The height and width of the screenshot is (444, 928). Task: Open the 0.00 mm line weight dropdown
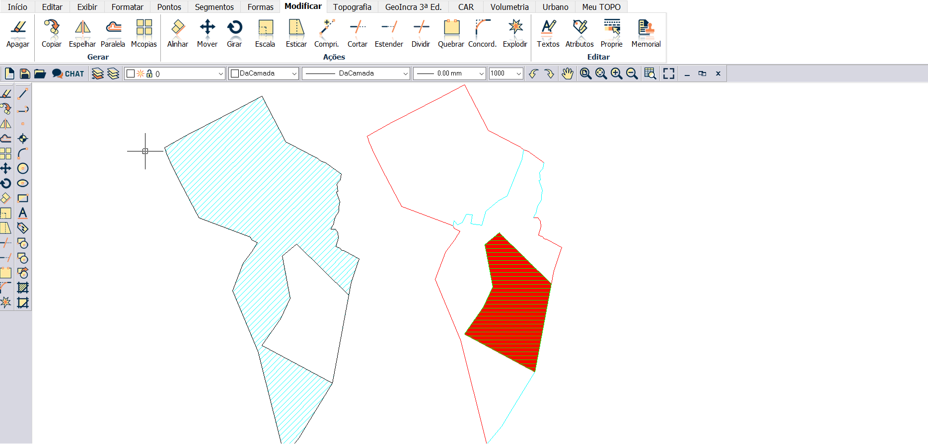tap(481, 74)
